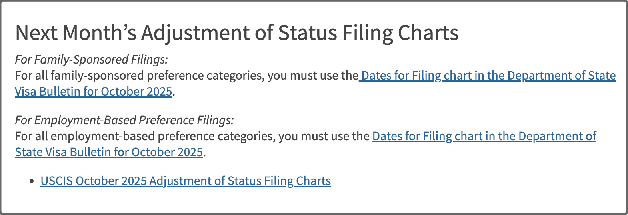Click the "Visa Bulletin for October 2025" family link line
The image size is (628, 215).
(94, 92)
